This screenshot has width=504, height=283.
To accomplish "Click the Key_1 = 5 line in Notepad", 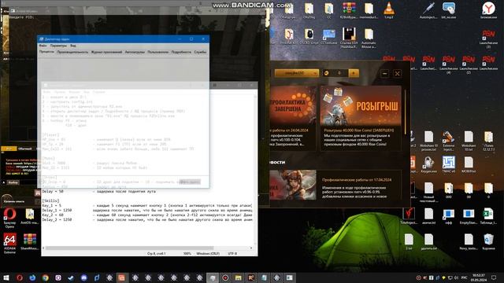I will click(147, 205).
